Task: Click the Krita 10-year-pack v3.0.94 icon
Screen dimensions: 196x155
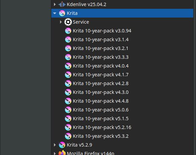Action: 68,31
